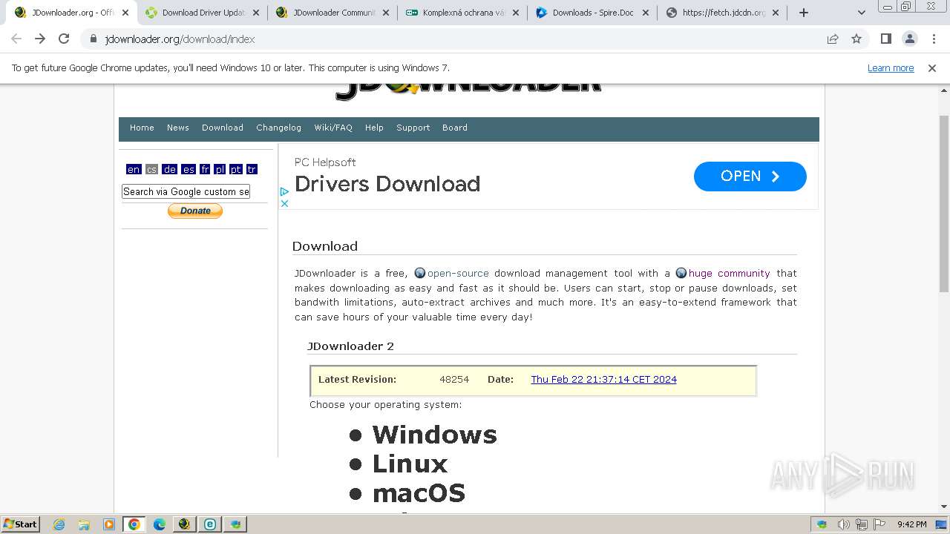Switch site language to pt
Screen dimensions: 950x534
click(x=236, y=169)
